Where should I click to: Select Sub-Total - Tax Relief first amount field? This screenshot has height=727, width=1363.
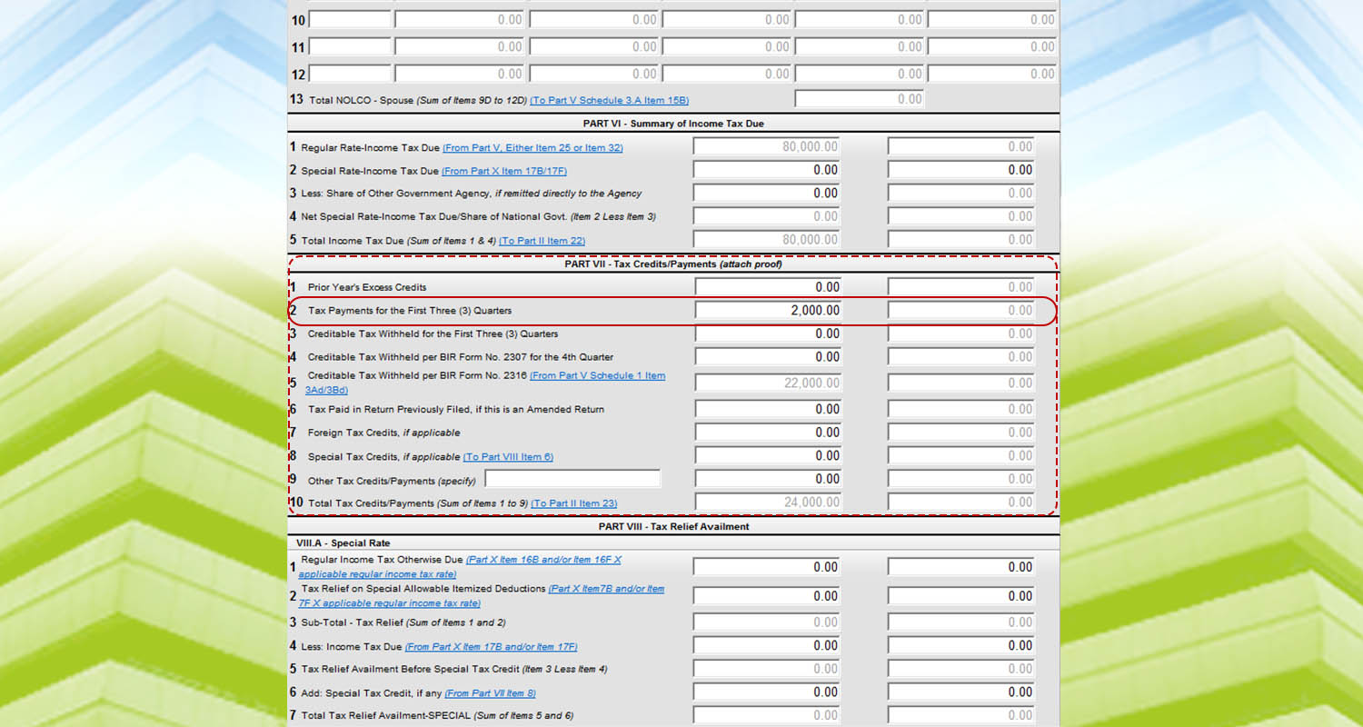point(768,622)
